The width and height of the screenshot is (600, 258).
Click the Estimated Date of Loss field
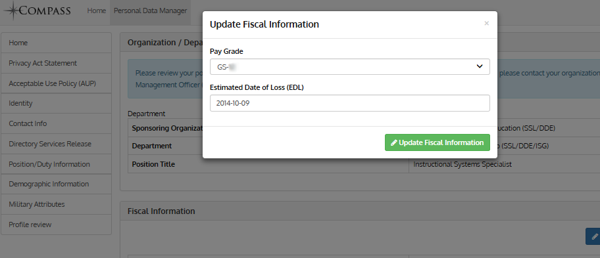(x=350, y=103)
